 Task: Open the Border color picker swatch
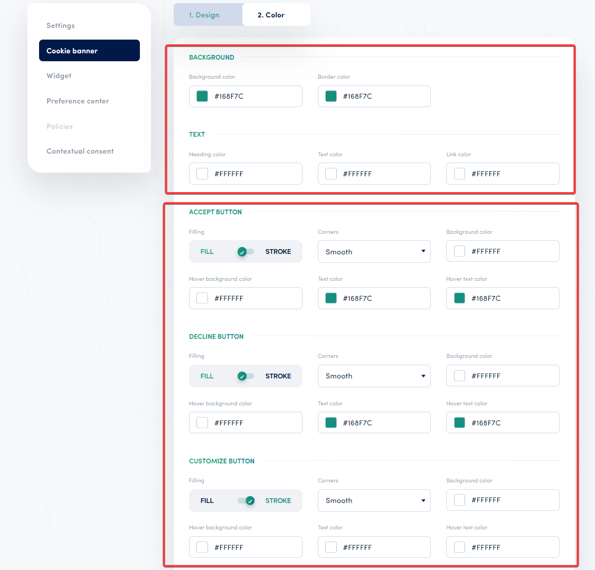[x=330, y=96]
